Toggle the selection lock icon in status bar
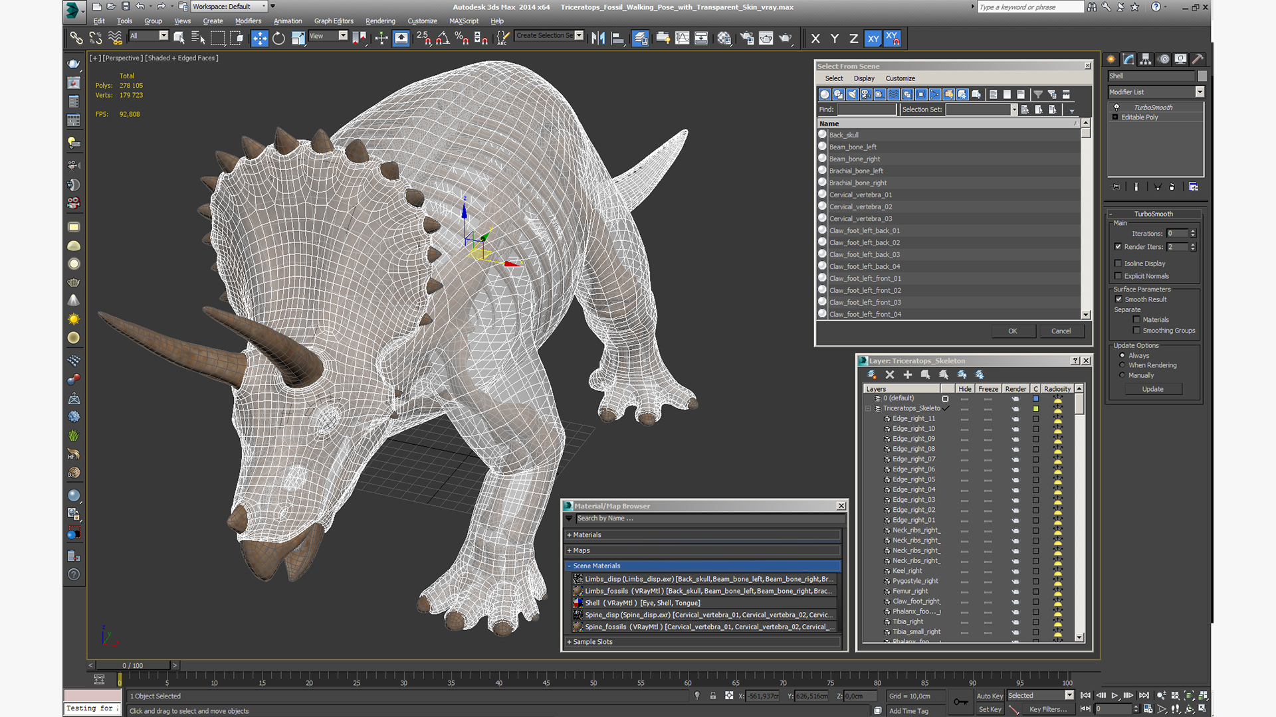 [x=713, y=696]
